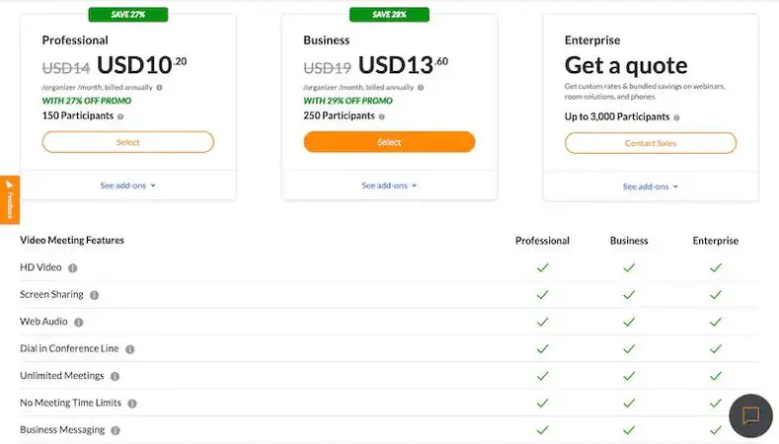Click info icon next to Web Audio

[x=79, y=322]
